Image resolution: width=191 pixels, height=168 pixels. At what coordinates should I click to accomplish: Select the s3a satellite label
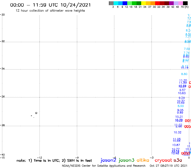click(x=178, y=160)
